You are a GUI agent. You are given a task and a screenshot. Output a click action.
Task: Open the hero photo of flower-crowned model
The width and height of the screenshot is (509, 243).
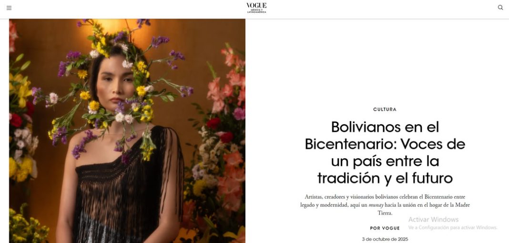tap(127, 131)
